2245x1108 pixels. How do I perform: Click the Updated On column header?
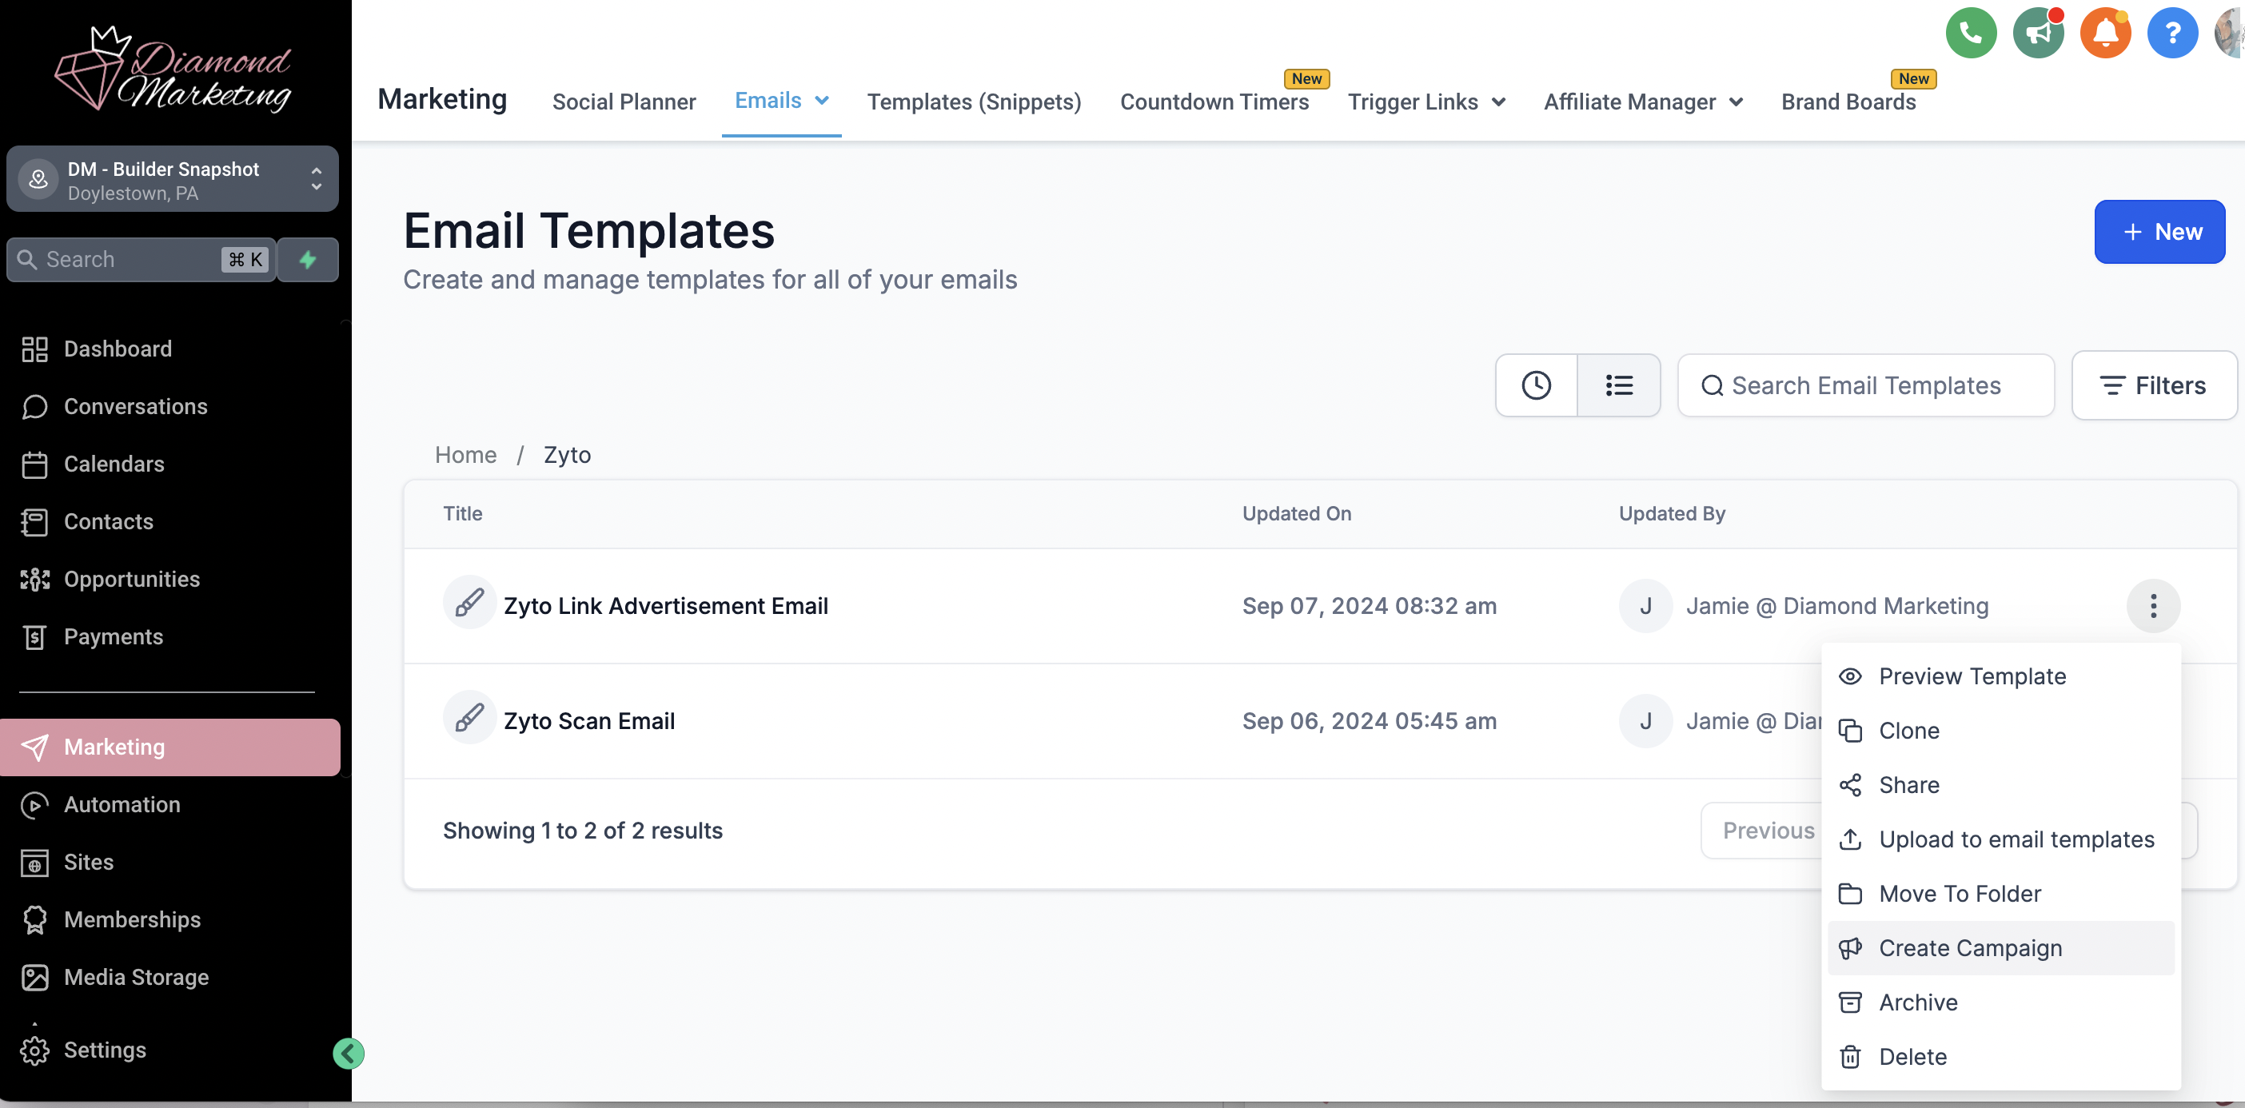tap(1296, 513)
